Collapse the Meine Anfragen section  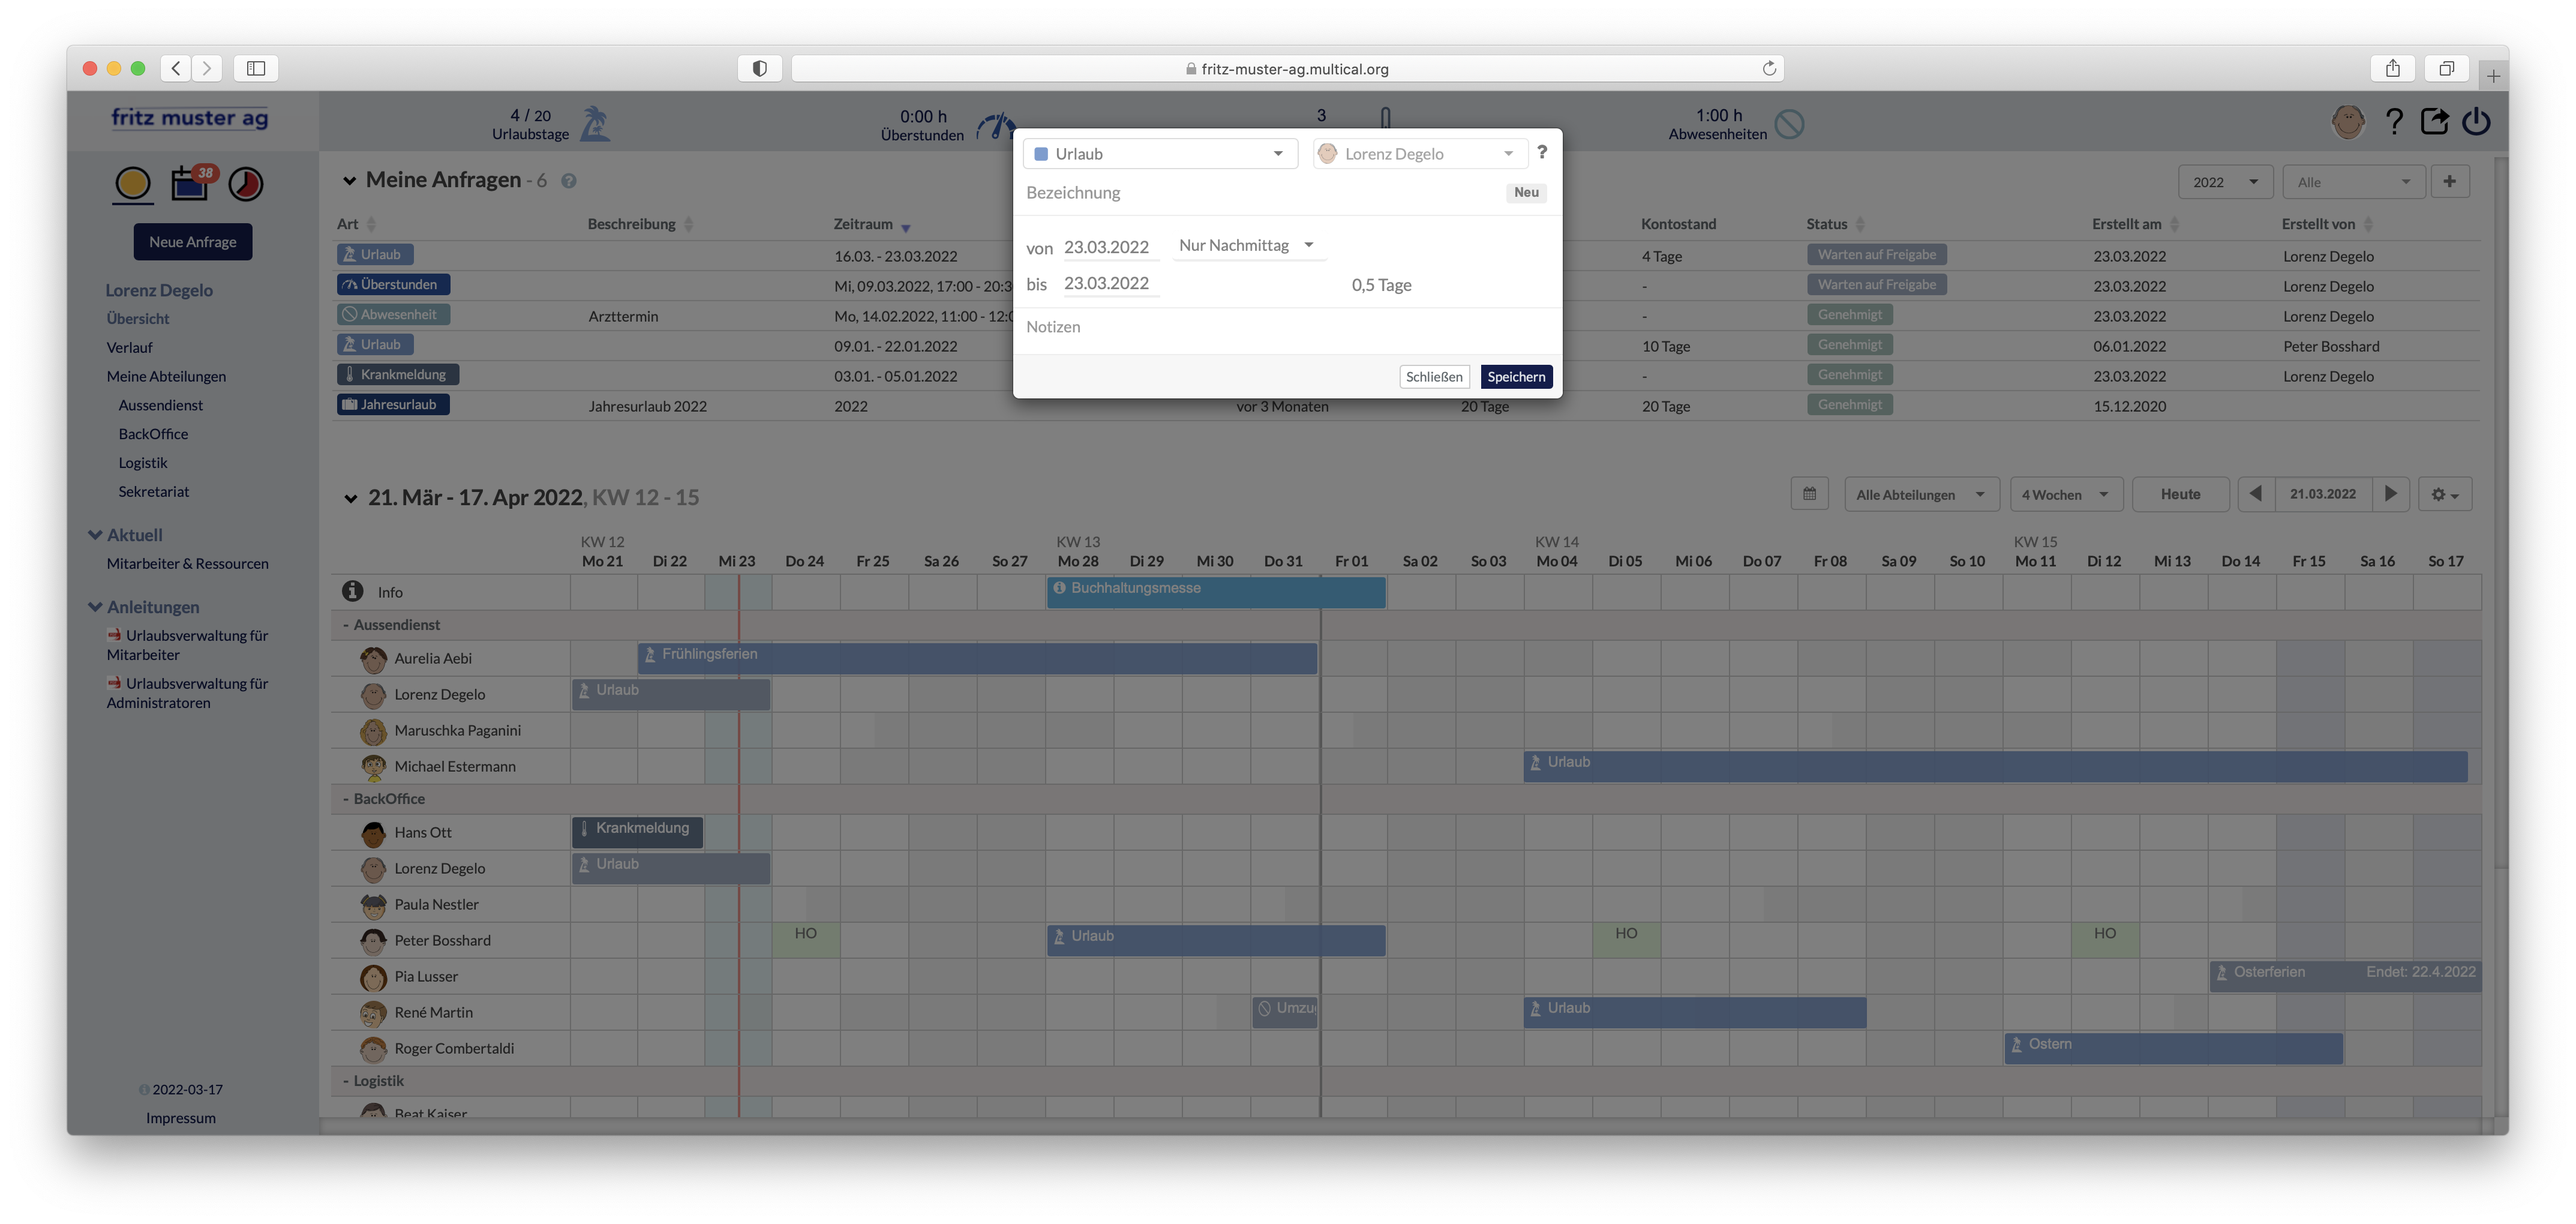click(x=349, y=181)
